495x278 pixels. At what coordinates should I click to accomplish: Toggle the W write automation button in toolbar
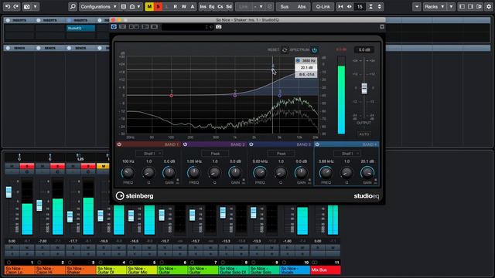pos(184,6)
